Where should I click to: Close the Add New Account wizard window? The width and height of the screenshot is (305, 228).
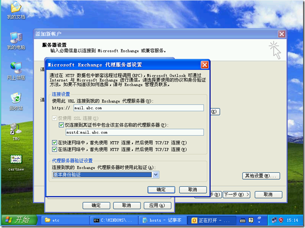click(x=281, y=34)
